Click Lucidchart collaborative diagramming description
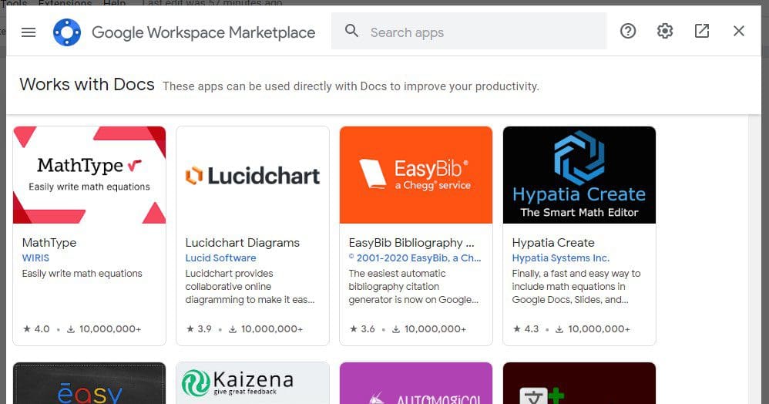This screenshot has width=769, height=404. (x=250, y=287)
